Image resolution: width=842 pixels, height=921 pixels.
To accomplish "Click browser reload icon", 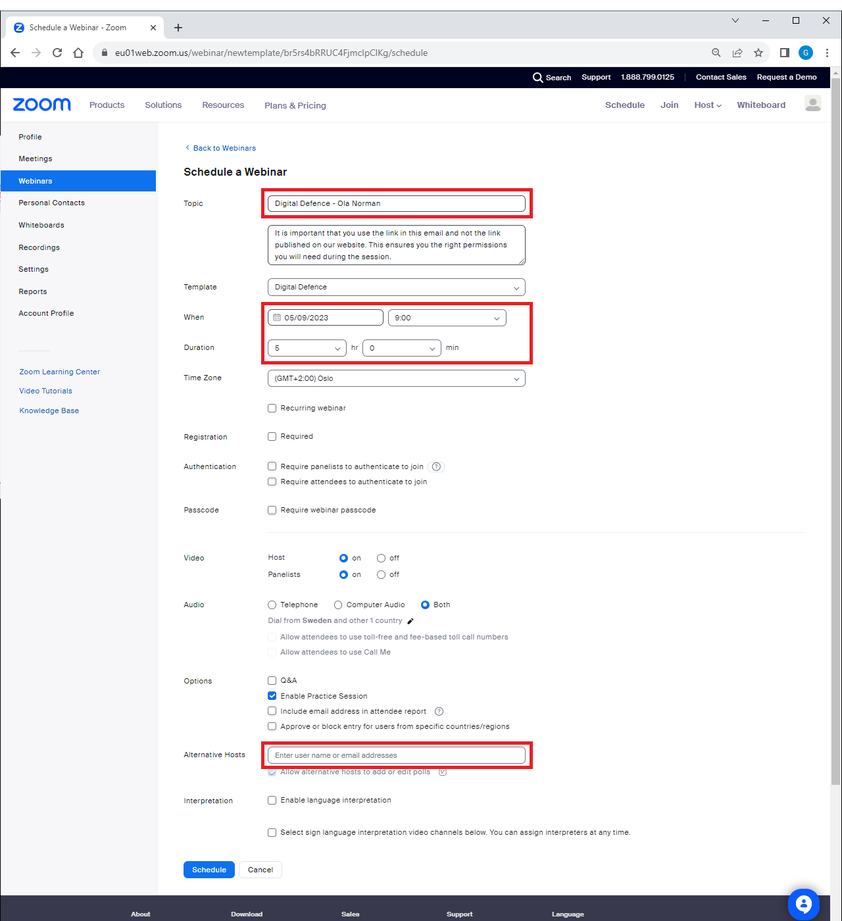I will (57, 53).
